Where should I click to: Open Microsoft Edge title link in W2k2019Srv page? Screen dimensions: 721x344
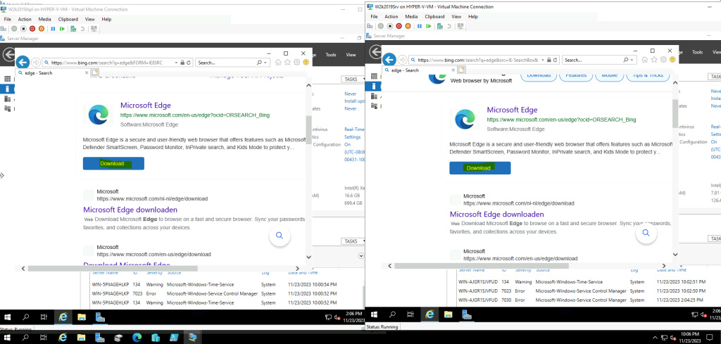[512, 110]
